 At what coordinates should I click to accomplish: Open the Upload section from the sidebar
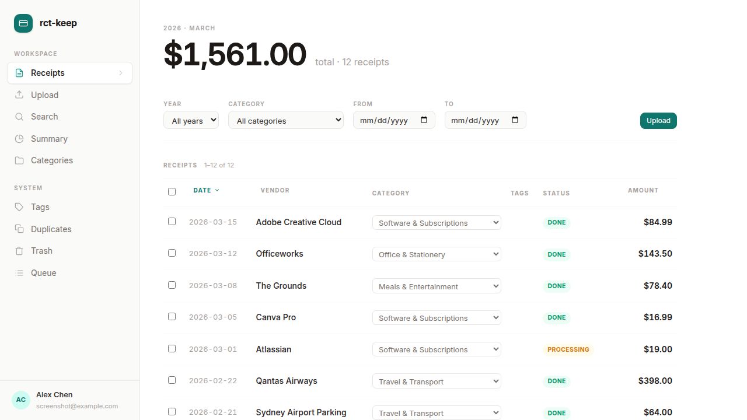44,94
